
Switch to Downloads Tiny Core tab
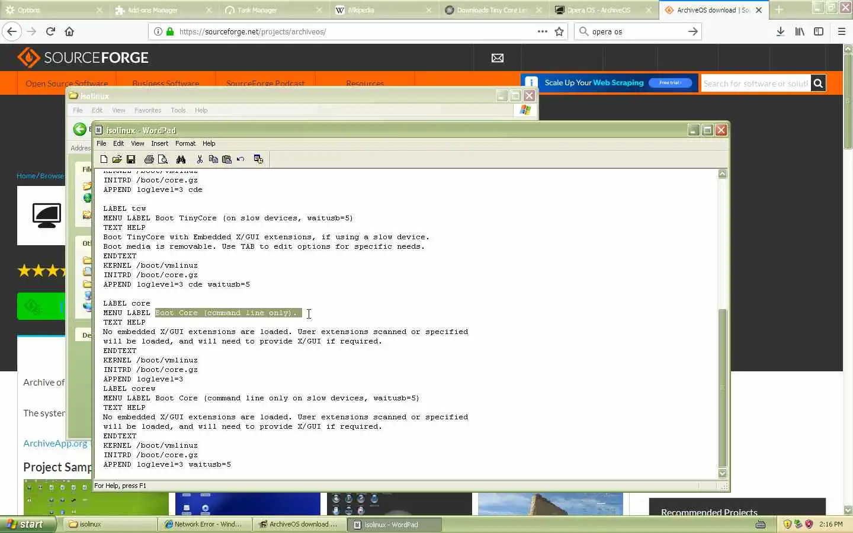(493, 10)
